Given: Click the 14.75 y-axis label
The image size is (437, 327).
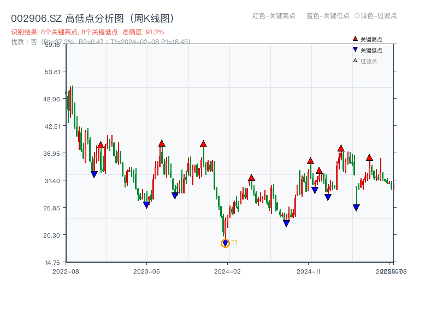Looking at the screenshot, I should (x=52, y=263).
